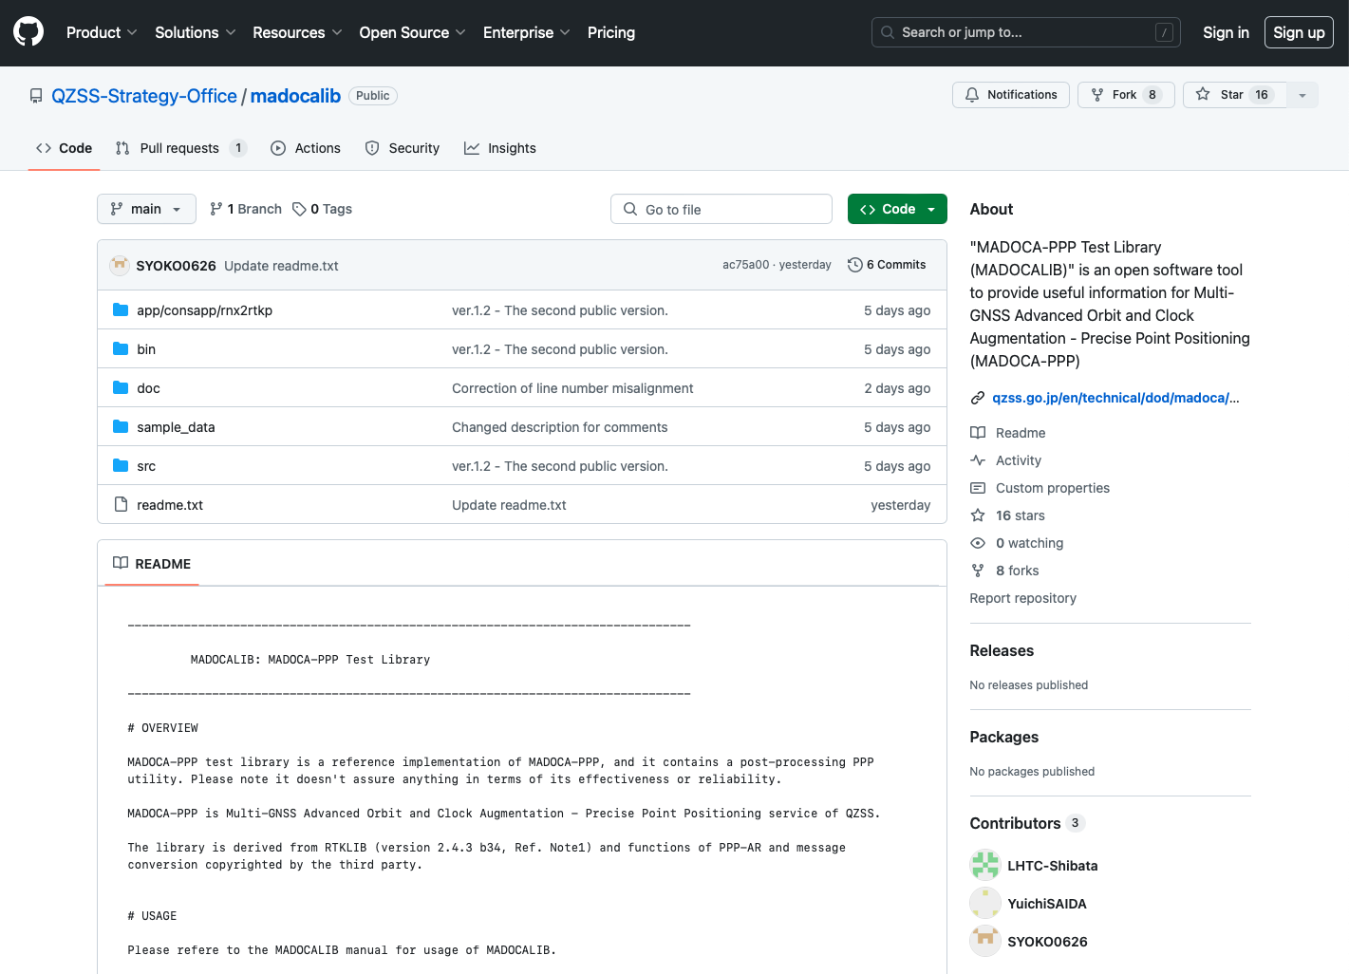Click LHTC-Shibata contributor avatar
Image resolution: width=1349 pixels, height=974 pixels.
[985, 865]
